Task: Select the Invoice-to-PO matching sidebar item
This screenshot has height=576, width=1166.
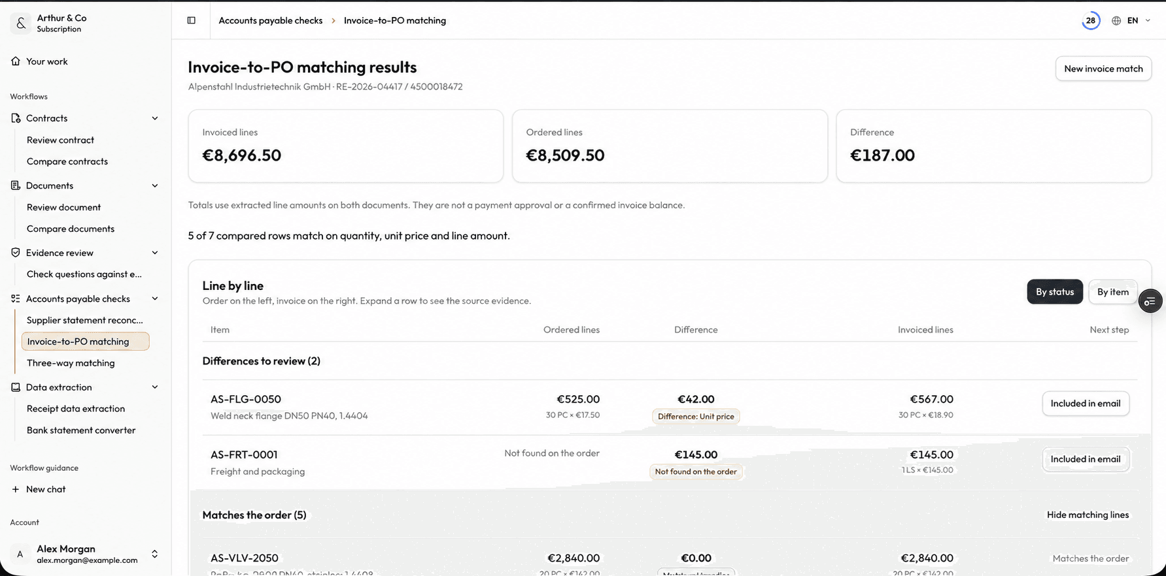Action: tap(86, 342)
